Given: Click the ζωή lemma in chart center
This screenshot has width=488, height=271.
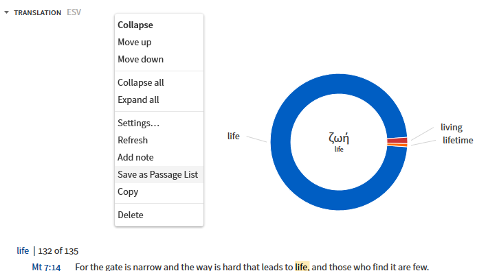Looking at the screenshot, I should 339,138.
